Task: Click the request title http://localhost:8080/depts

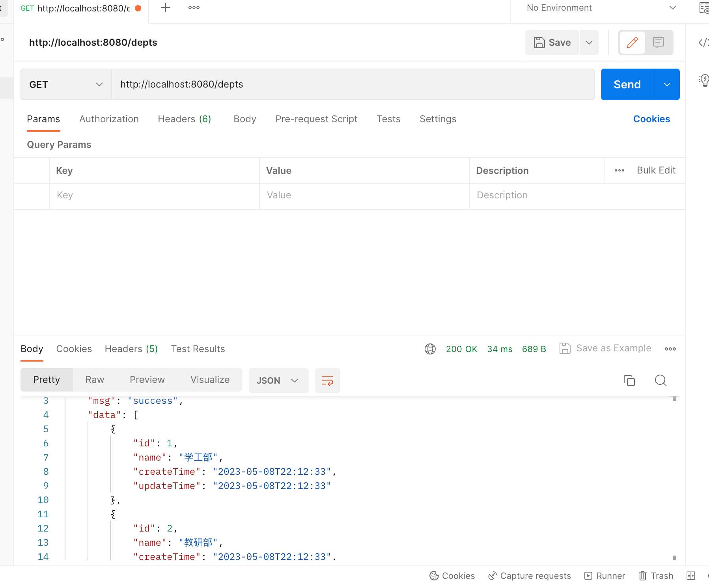Action: (x=93, y=43)
